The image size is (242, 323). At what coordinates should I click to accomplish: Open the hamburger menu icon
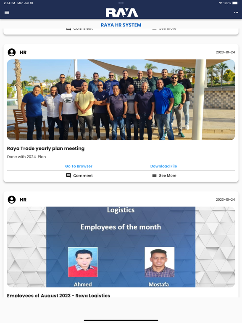pos(7,12)
